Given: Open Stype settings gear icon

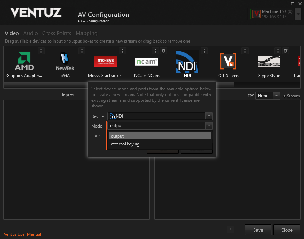Looking at the screenshot, I should coord(285,51).
